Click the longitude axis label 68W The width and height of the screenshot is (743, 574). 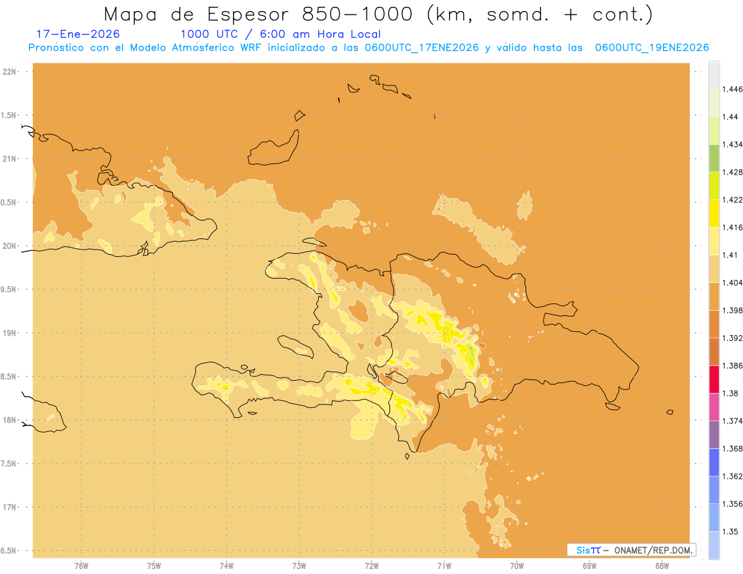point(662,565)
